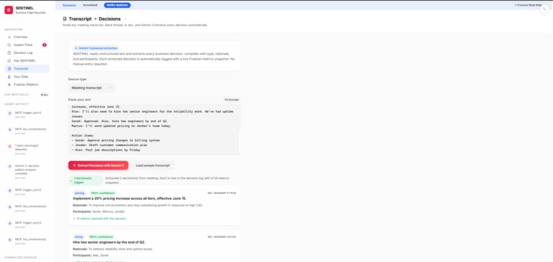The height and width of the screenshot is (262, 553).
Task: Click 'Participants: Sarah, Marcus, Jordan' line
Action: click(99, 211)
